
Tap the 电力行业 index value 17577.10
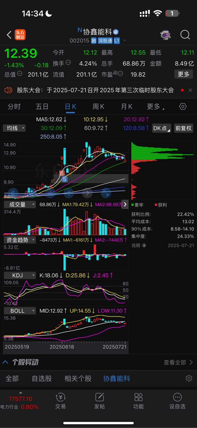pyautogui.click(x=21, y=399)
